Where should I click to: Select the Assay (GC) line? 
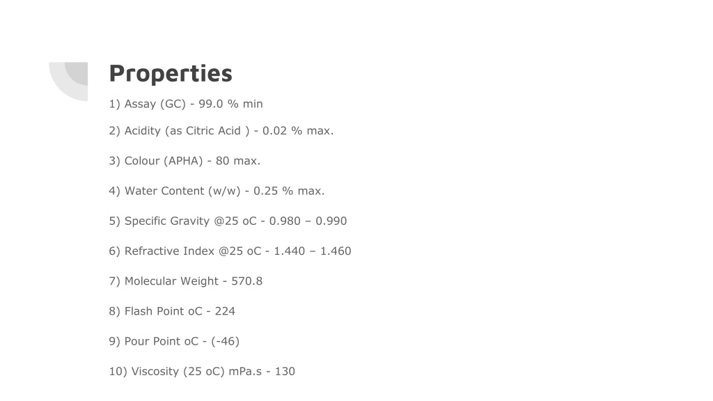[x=185, y=104]
